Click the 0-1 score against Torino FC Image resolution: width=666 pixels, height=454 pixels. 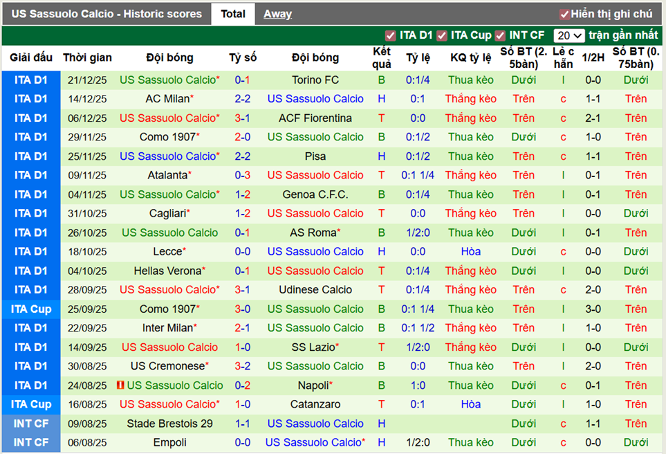[x=243, y=80]
